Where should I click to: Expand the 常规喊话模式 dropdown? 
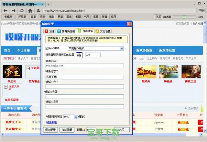tap(122, 48)
